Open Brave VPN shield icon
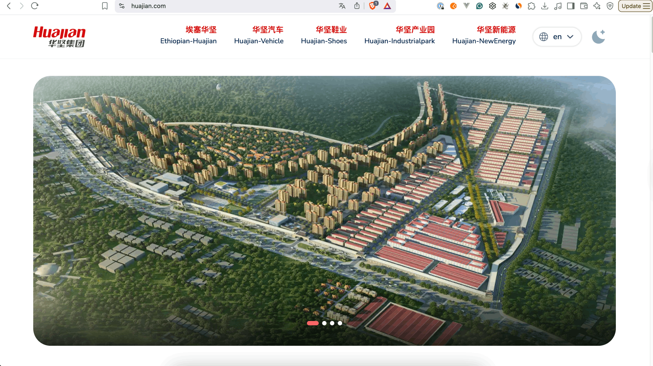 pos(610,6)
